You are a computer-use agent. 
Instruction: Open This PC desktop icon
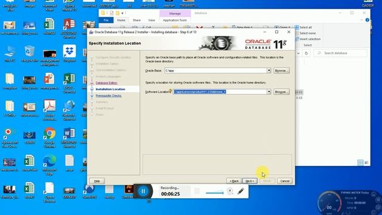(x=10, y=54)
